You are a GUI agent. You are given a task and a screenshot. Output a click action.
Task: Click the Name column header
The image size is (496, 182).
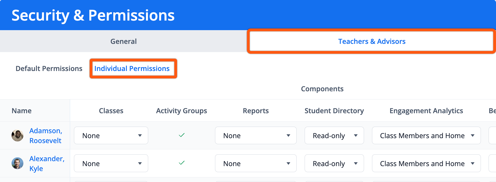coord(21,111)
